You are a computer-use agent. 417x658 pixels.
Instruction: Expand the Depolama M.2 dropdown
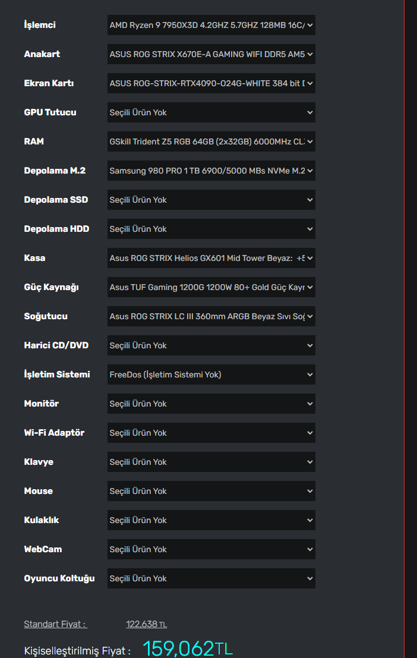[x=211, y=171]
